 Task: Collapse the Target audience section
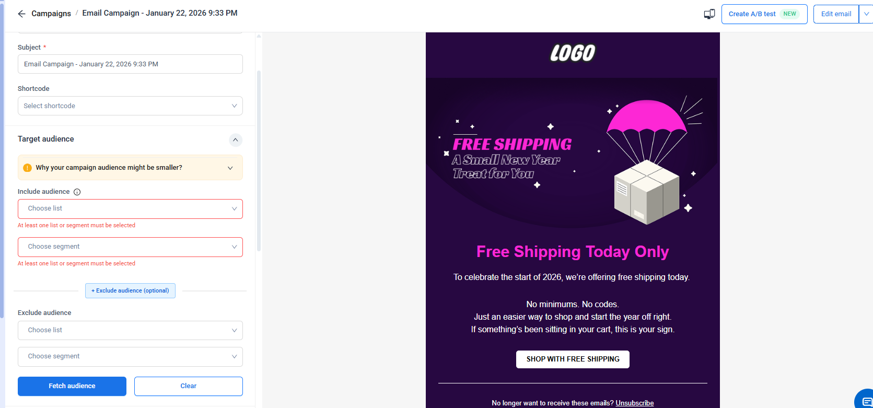point(236,139)
